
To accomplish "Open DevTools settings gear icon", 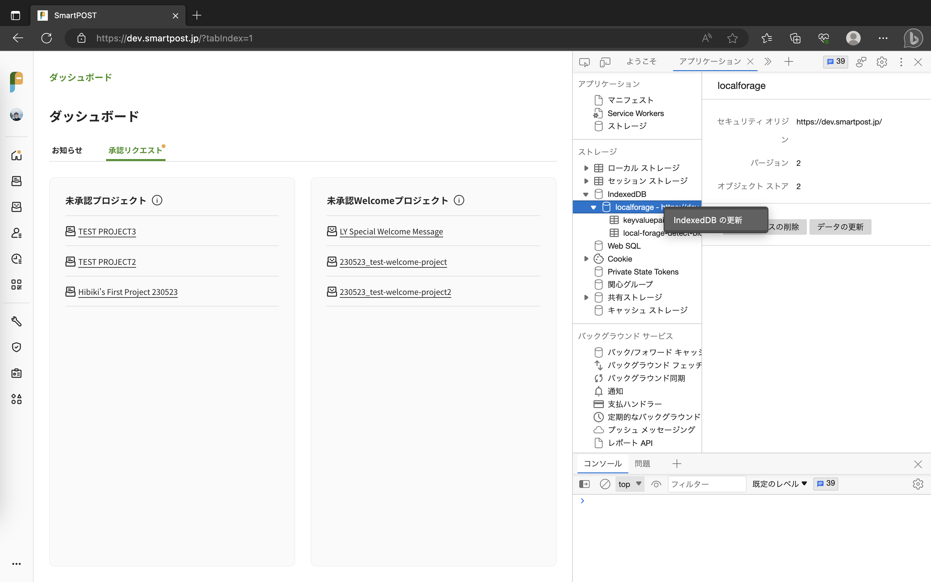I will click(881, 62).
